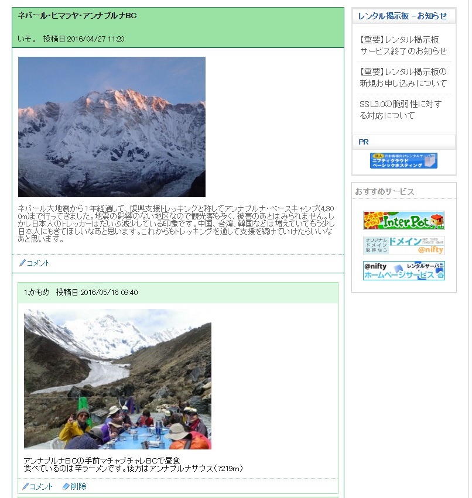
Task: Open the レンタル掲示板サービス終了のお知らせ notice
Action: click(x=403, y=46)
